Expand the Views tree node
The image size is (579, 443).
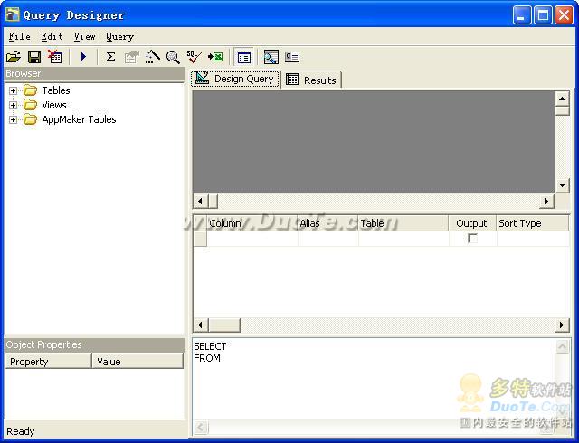(13, 105)
